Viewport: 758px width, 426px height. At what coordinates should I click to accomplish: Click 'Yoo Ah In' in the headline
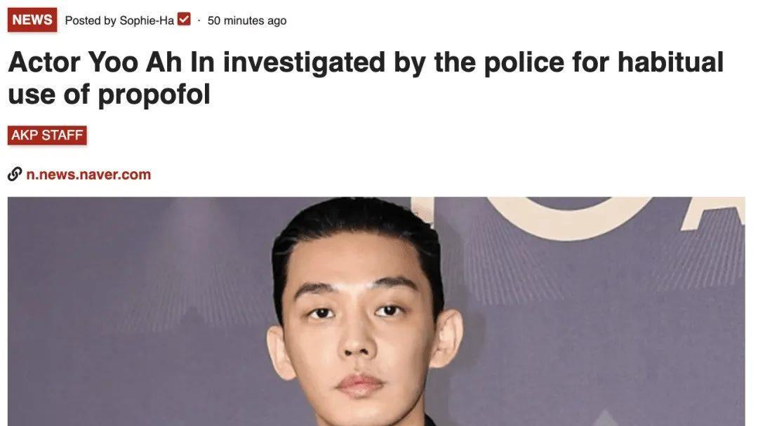coord(152,62)
